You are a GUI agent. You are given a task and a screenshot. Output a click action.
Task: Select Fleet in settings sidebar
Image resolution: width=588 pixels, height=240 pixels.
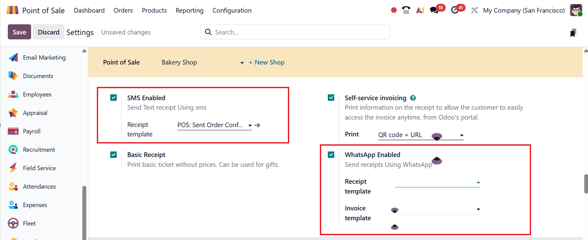pyautogui.click(x=29, y=223)
